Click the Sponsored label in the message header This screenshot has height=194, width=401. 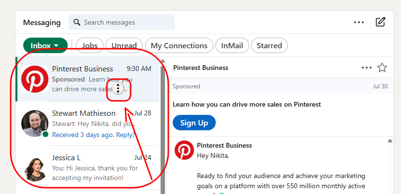tap(186, 86)
